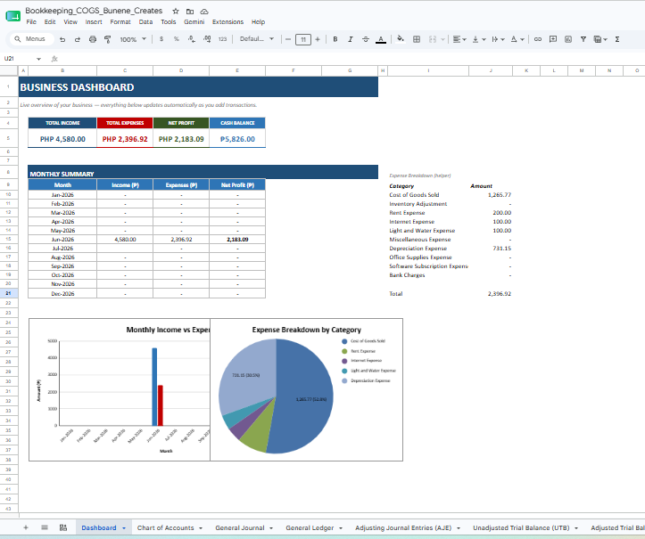
Task: Increase font size plus button
Action: (x=318, y=39)
